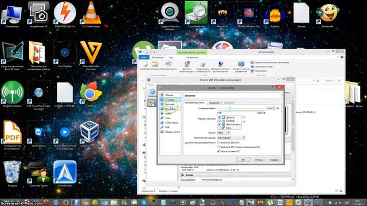Enable the I/O APIC checkbox
This screenshot has height=206, width=367.
pos(218,142)
